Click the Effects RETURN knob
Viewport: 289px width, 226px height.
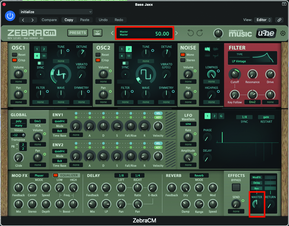coord(270,205)
